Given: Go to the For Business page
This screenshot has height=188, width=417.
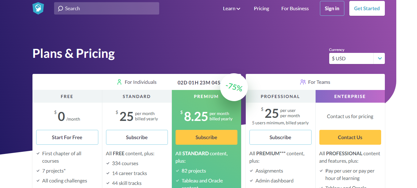Looking at the screenshot, I should [295, 9].
